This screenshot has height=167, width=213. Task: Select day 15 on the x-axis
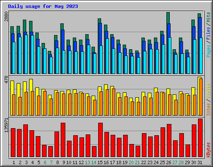pos(100,162)
